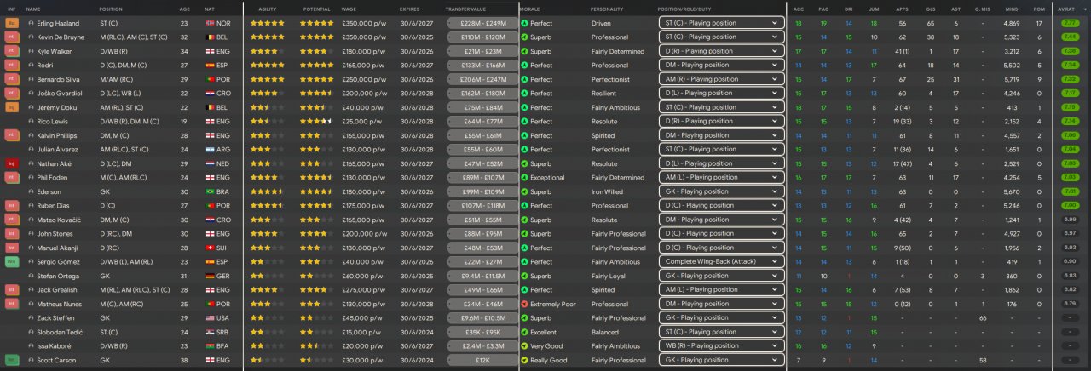The width and height of the screenshot is (1091, 371).
Task: Sort by the Morale column header
Action: 530,8
